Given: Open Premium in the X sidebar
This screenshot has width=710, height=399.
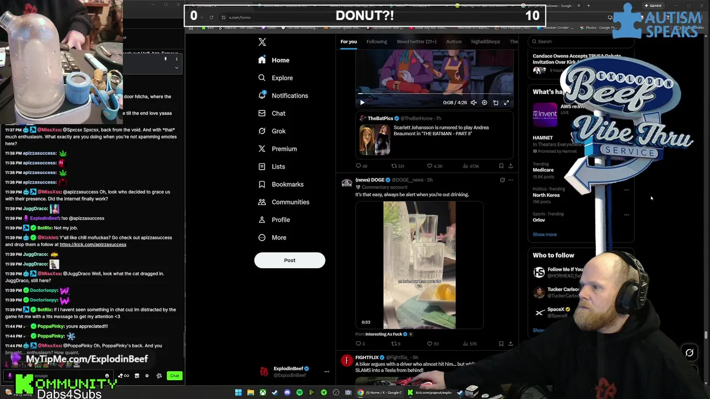Looking at the screenshot, I should (x=277, y=149).
